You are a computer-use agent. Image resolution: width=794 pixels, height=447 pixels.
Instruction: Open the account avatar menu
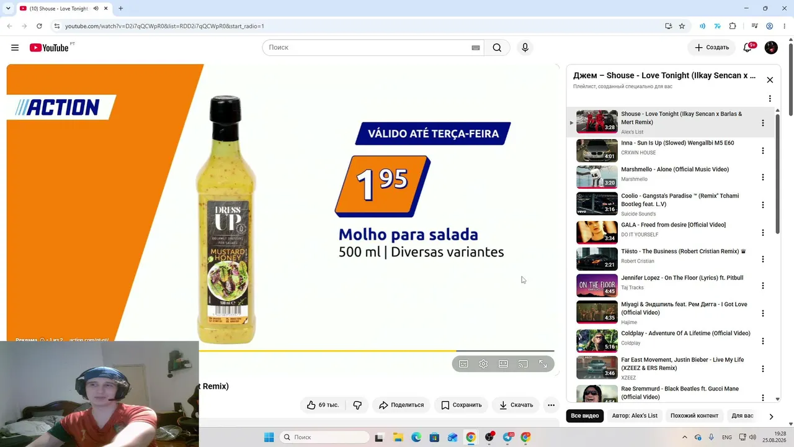click(771, 48)
